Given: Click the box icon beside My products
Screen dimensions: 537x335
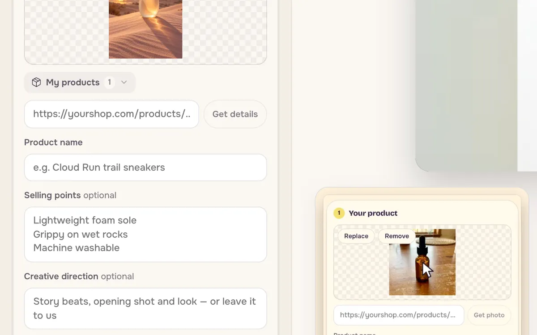Looking at the screenshot, I should (36, 82).
